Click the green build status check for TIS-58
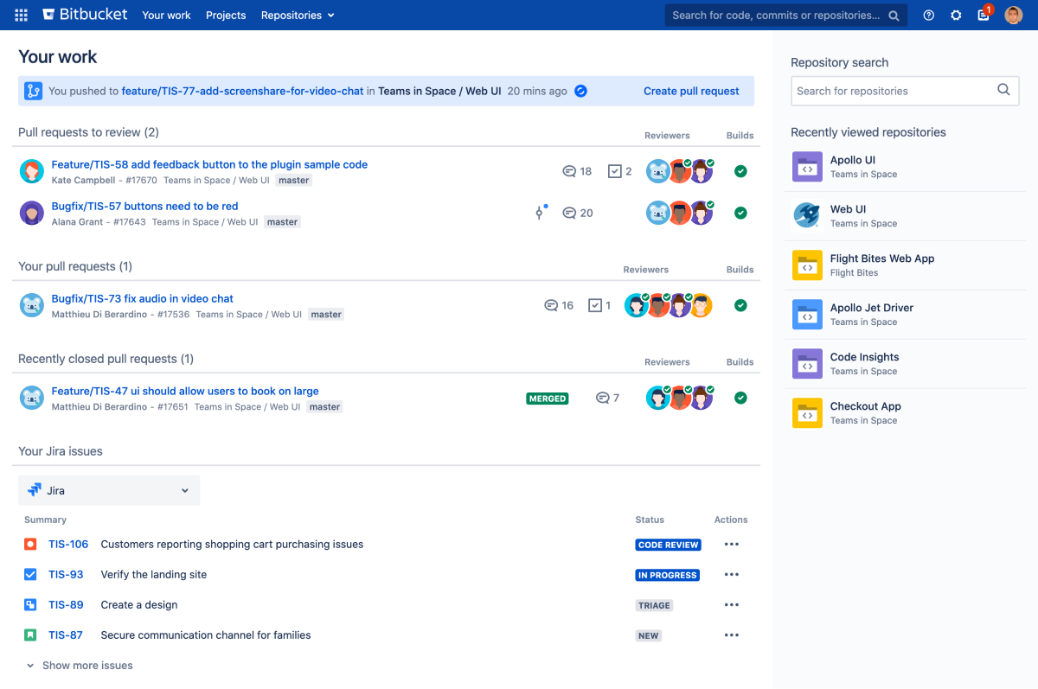This screenshot has width=1038, height=689. click(x=740, y=171)
